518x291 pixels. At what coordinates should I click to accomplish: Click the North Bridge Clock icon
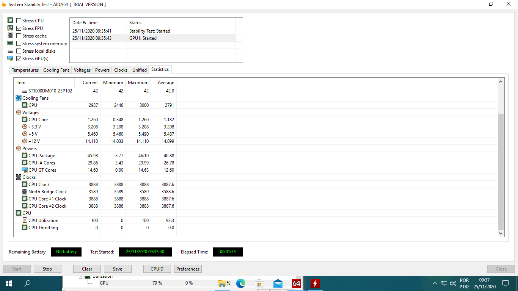25,191
